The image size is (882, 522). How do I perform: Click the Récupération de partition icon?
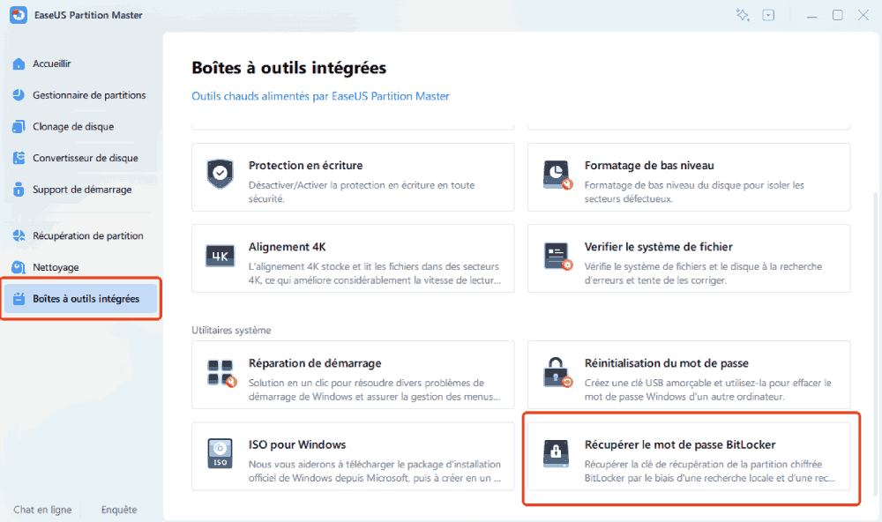[x=19, y=235]
